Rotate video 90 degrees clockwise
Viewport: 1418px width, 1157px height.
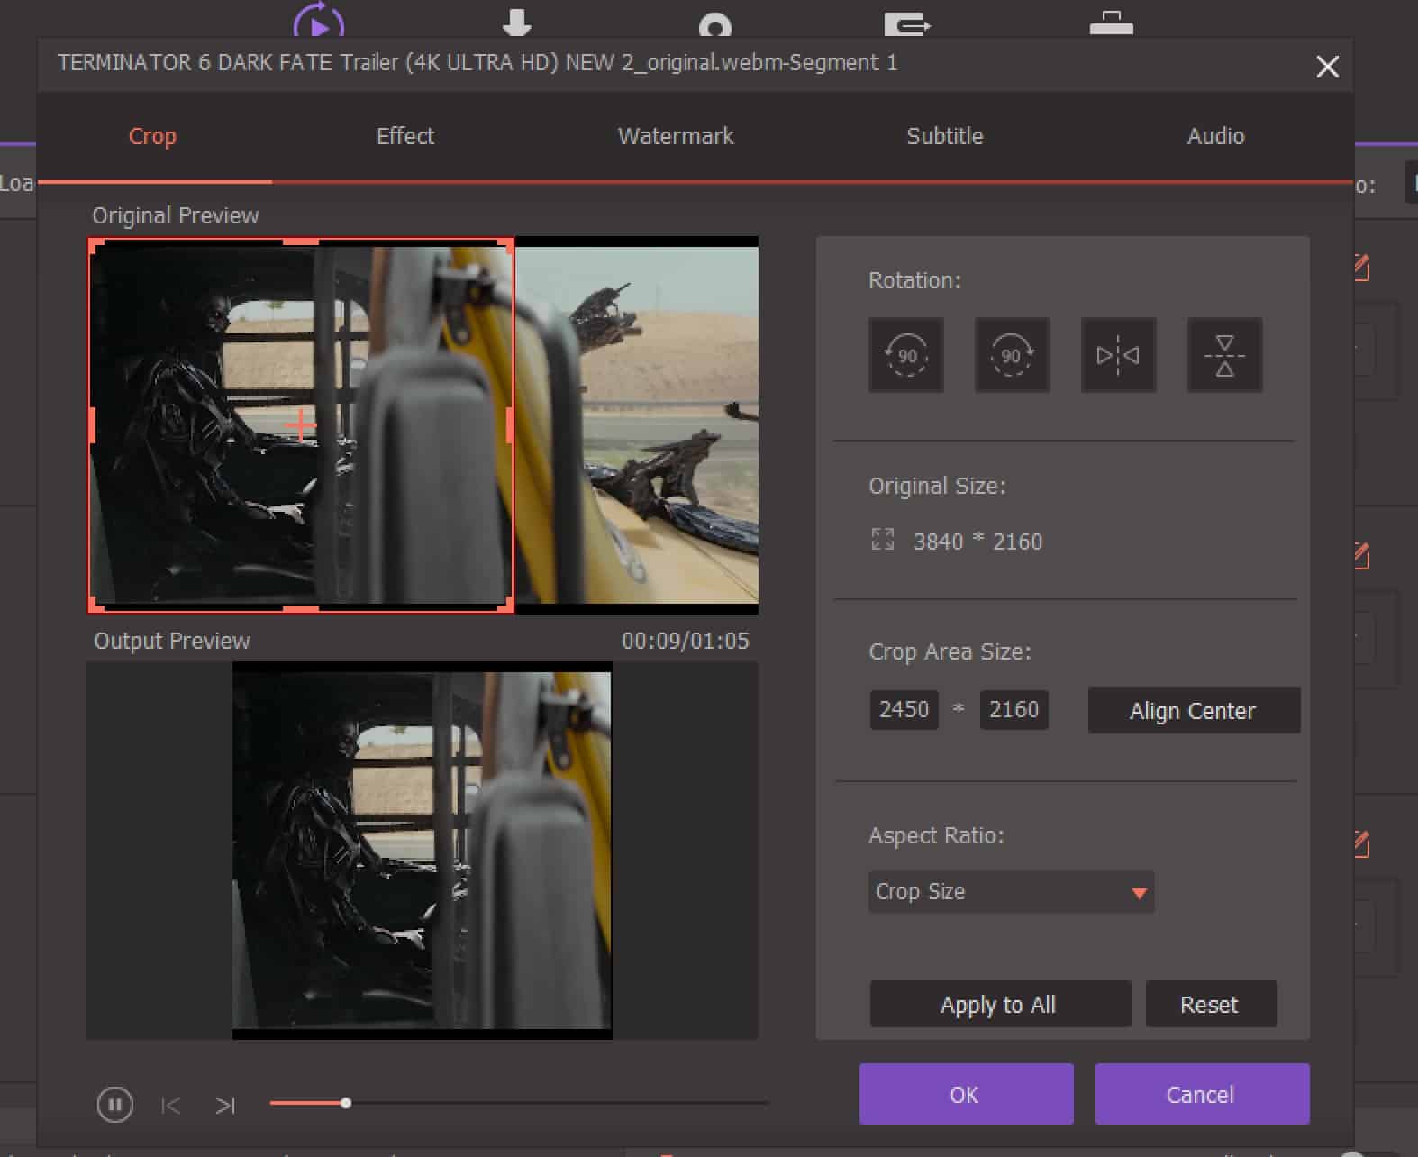1012,355
